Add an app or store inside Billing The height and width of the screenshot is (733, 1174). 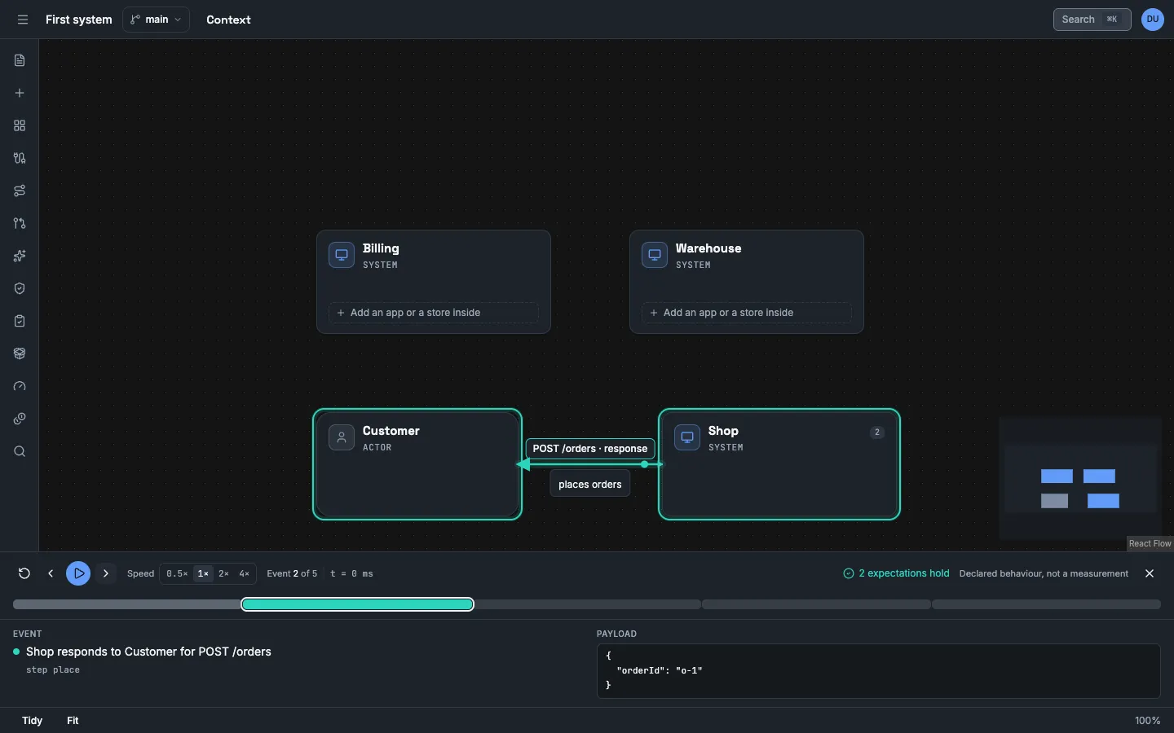pos(434,313)
